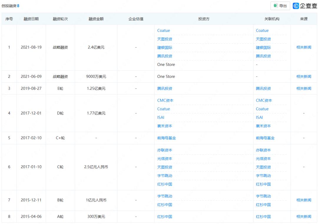The height and width of the screenshot is (224, 318).
Task: Open 相关新闻 for the 2021-08-19 financing
Action: 304,48
